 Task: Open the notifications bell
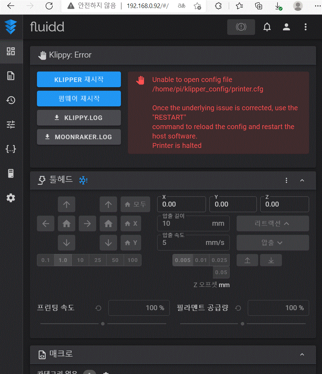coord(267,27)
